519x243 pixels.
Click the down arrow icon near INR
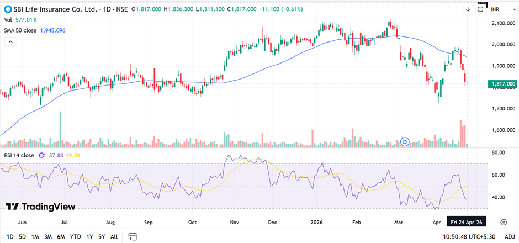click(468, 9)
